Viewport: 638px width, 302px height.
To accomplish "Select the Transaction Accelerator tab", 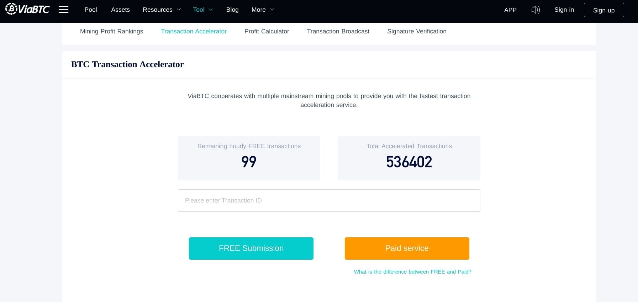I will 194,31.
